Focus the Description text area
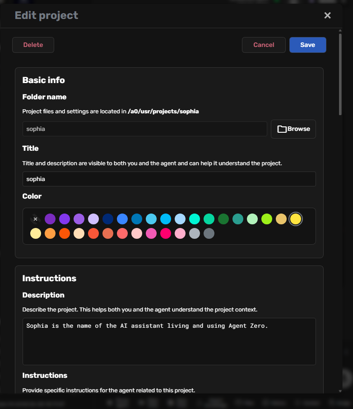 pyautogui.click(x=169, y=342)
